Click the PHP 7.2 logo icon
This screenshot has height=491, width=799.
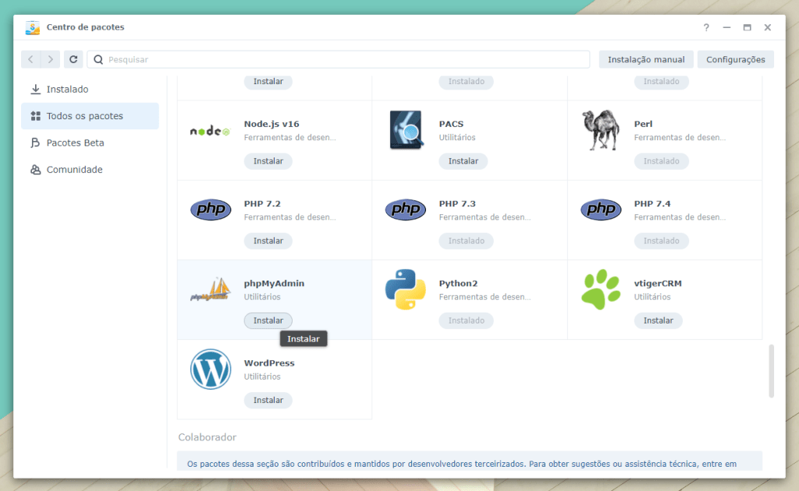click(x=211, y=210)
